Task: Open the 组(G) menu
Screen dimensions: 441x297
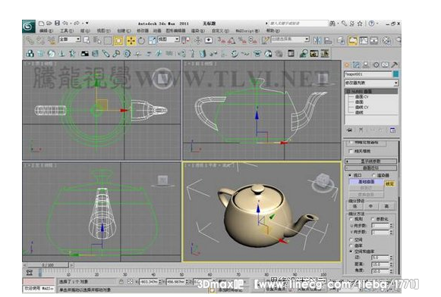Action: pyautogui.click(x=85, y=30)
